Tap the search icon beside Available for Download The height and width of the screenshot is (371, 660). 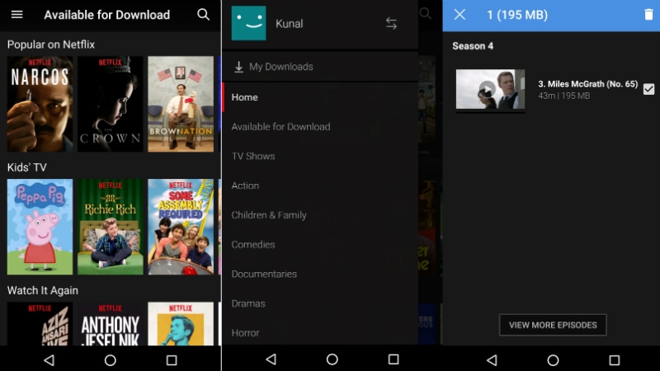pyautogui.click(x=203, y=15)
